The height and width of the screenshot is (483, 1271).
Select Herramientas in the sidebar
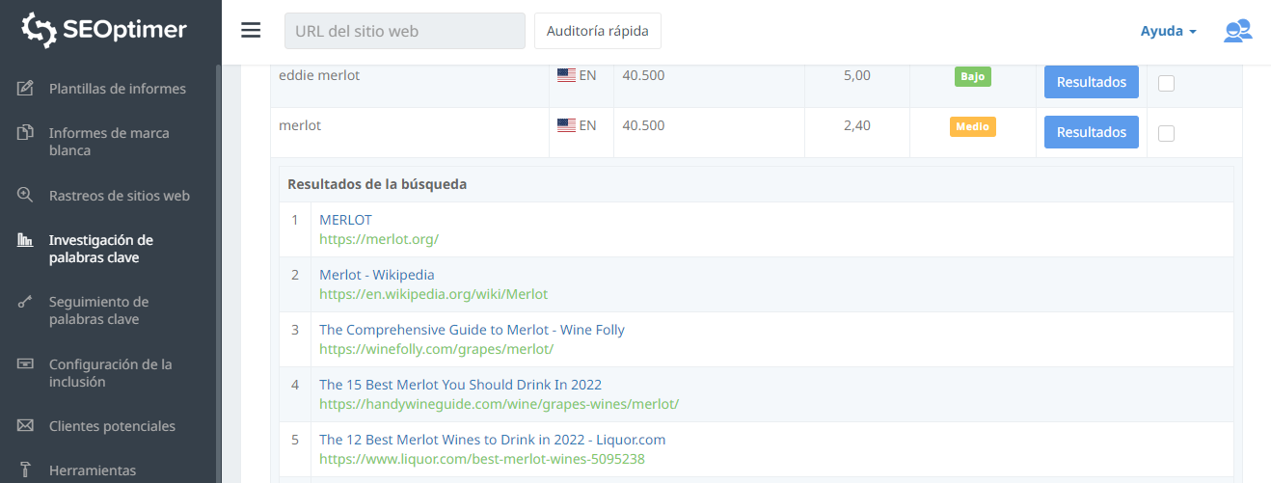tap(93, 470)
